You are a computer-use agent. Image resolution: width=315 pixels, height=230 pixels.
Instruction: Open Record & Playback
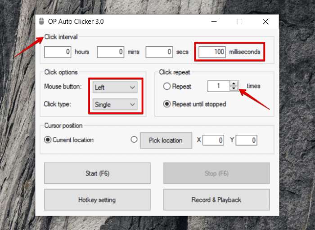[x=216, y=200]
